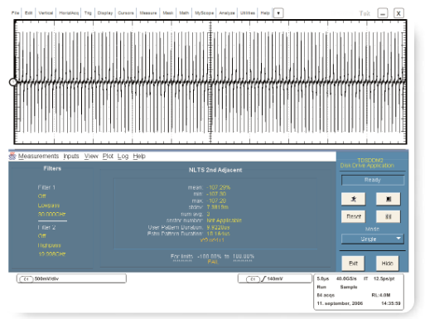The height and width of the screenshot is (319, 425).
Task: Click the C1 channel marker on the waveform's left edge
Action: [x=12, y=82]
